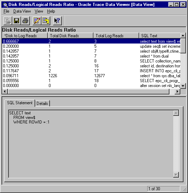Click the 'select * from dual' SQL text
This screenshot has height=193, width=188.
coord(154,56)
